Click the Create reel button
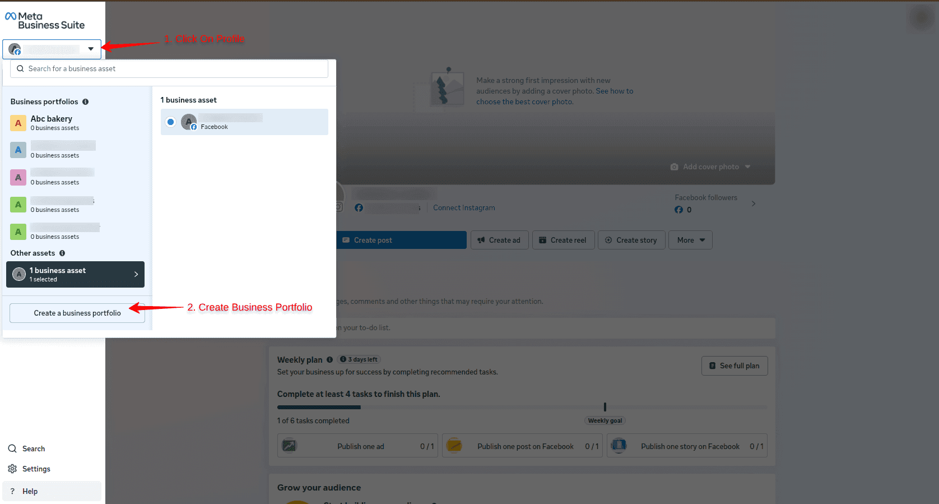 [563, 240]
